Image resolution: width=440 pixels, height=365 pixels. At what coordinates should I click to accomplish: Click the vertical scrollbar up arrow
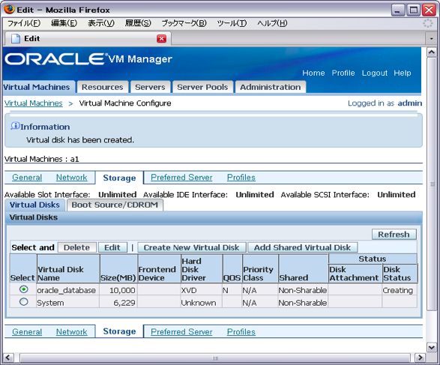[431, 52]
